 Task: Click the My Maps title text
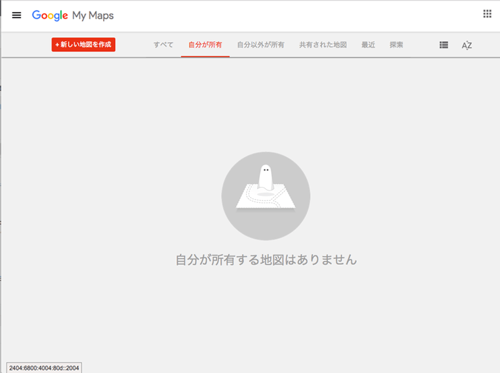(93, 15)
